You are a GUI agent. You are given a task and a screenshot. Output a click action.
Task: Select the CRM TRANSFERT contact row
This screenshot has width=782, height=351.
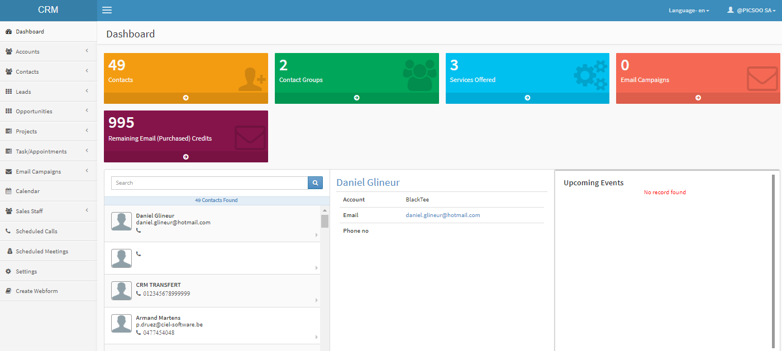pos(212,291)
